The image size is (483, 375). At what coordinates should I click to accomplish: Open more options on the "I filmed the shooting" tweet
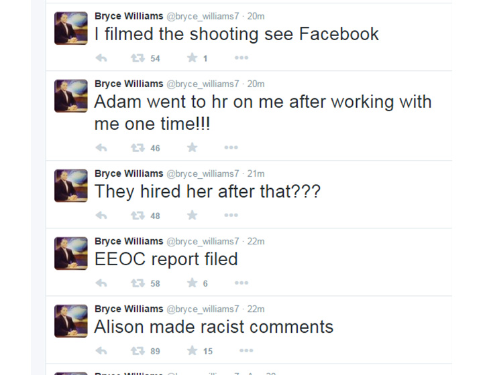coord(241,58)
